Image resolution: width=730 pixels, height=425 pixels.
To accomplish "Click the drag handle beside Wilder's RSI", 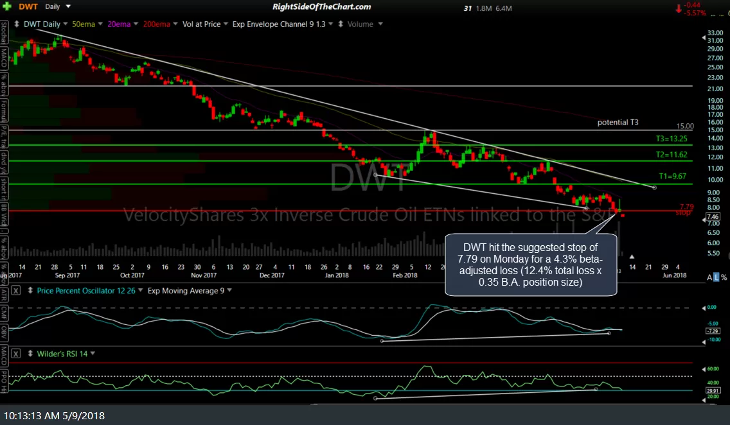I will click(x=30, y=354).
